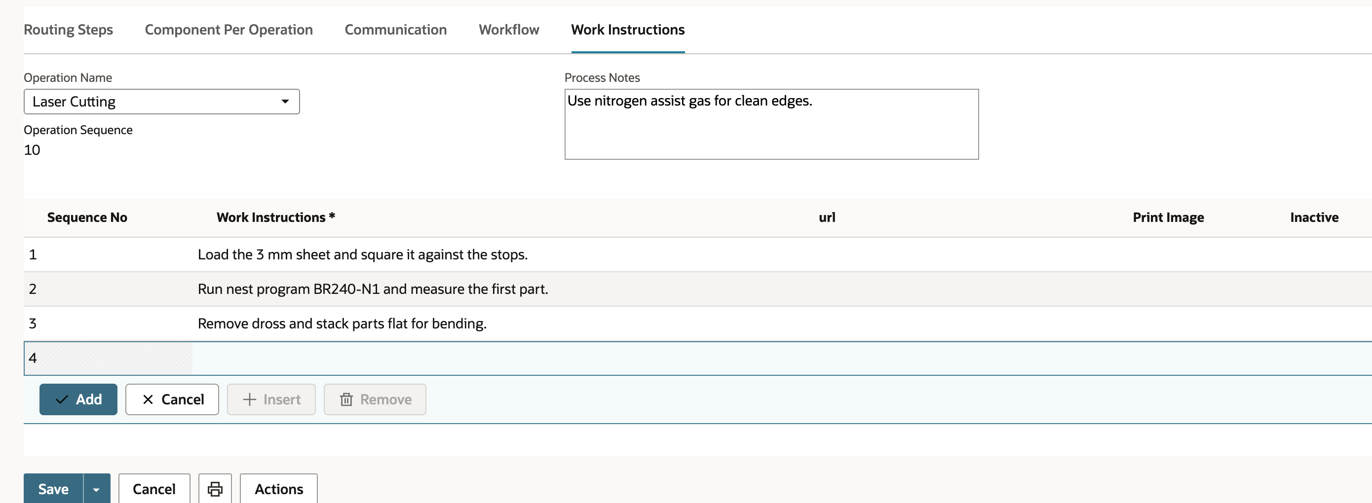Image resolution: width=1372 pixels, height=503 pixels.
Task: Select the Workflow tab
Action: pos(509,30)
